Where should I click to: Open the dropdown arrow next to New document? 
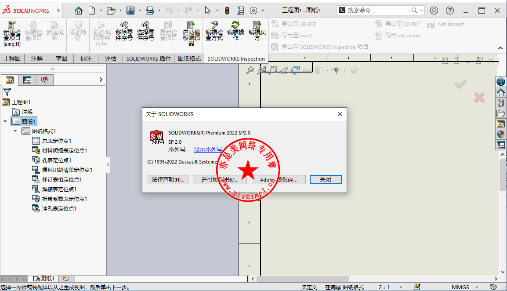click(101, 11)
